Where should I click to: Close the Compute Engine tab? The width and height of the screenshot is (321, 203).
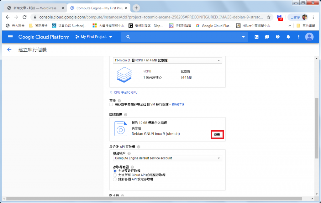[126, 8]
